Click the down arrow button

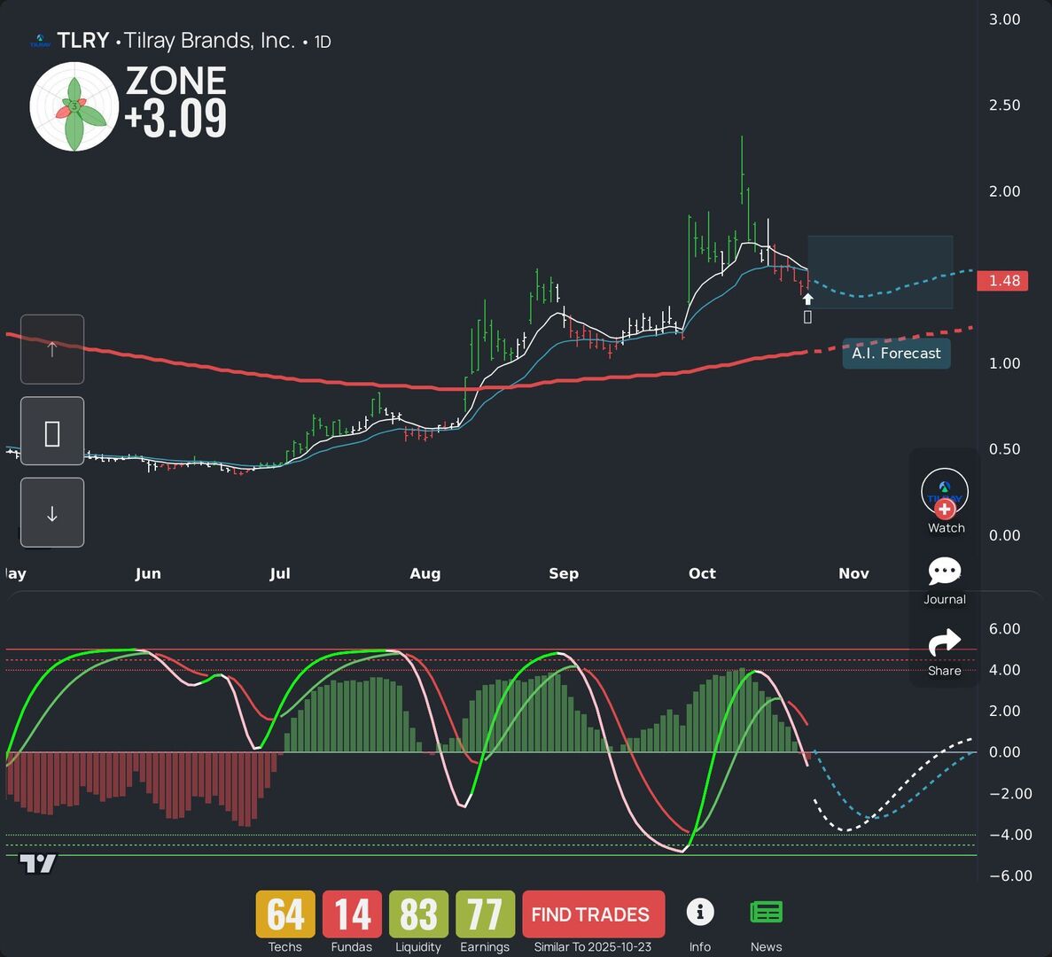(52, 513)
